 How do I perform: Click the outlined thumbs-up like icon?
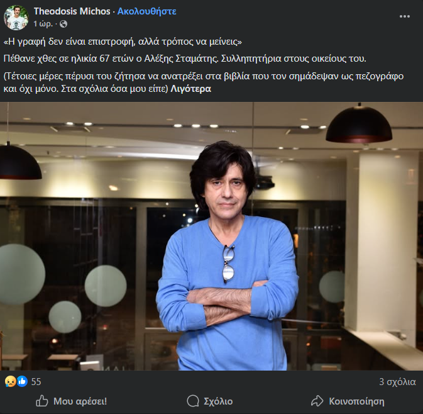(x=42, y=401)
